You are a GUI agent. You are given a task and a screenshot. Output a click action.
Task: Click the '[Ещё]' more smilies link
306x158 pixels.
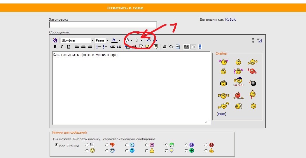[221, 114]
